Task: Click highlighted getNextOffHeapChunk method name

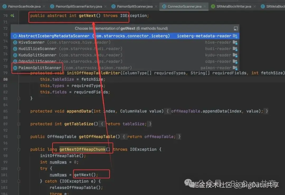Action: tap(82, 149)
